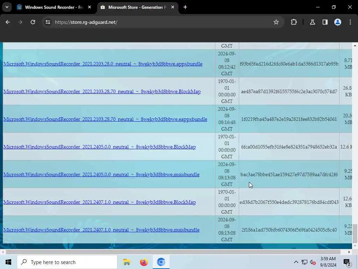358x269 pixels.
Task: Open network status tray icon
Action: coord(305,262)
